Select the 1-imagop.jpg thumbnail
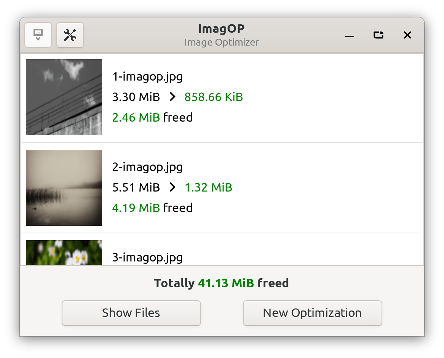The width and height of the screenshot is (444, 358). pyautogui.click(x=64, y=97)
